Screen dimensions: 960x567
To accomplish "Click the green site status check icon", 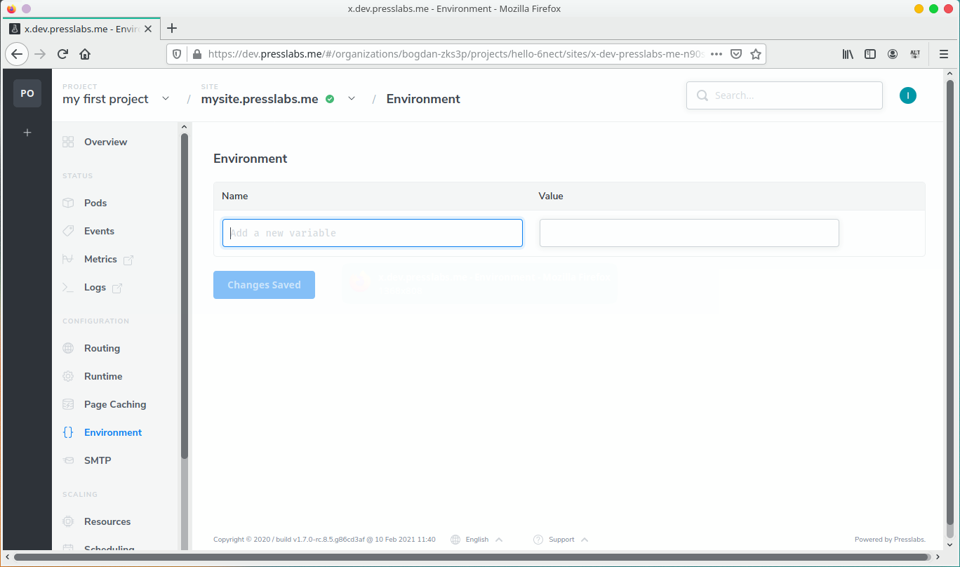I will 330,99.
